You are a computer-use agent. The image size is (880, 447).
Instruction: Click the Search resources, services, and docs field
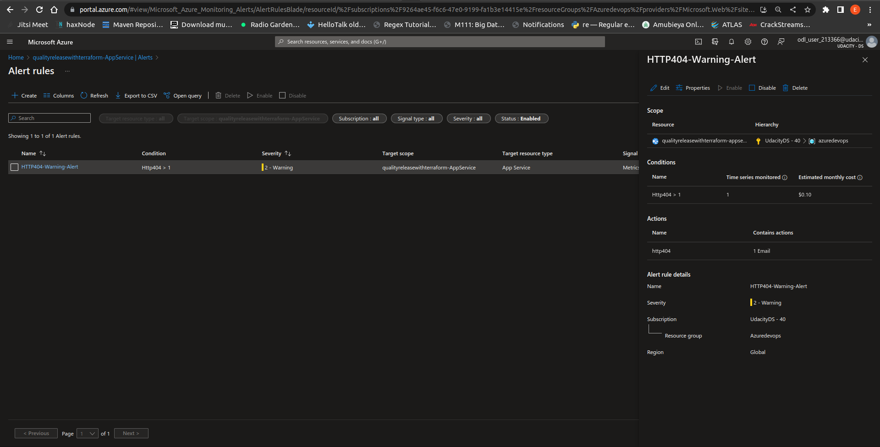(440, 42)
